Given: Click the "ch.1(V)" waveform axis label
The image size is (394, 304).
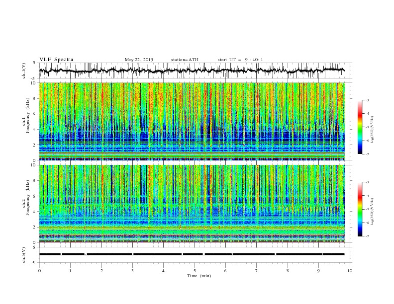Looking at the screenshot, I should [24, 71].
